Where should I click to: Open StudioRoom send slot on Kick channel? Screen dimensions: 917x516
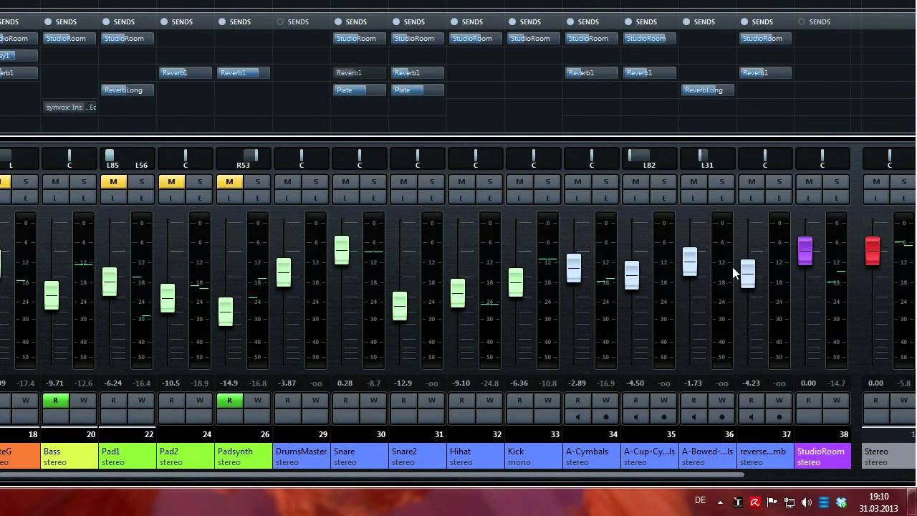tap(534, 38)
